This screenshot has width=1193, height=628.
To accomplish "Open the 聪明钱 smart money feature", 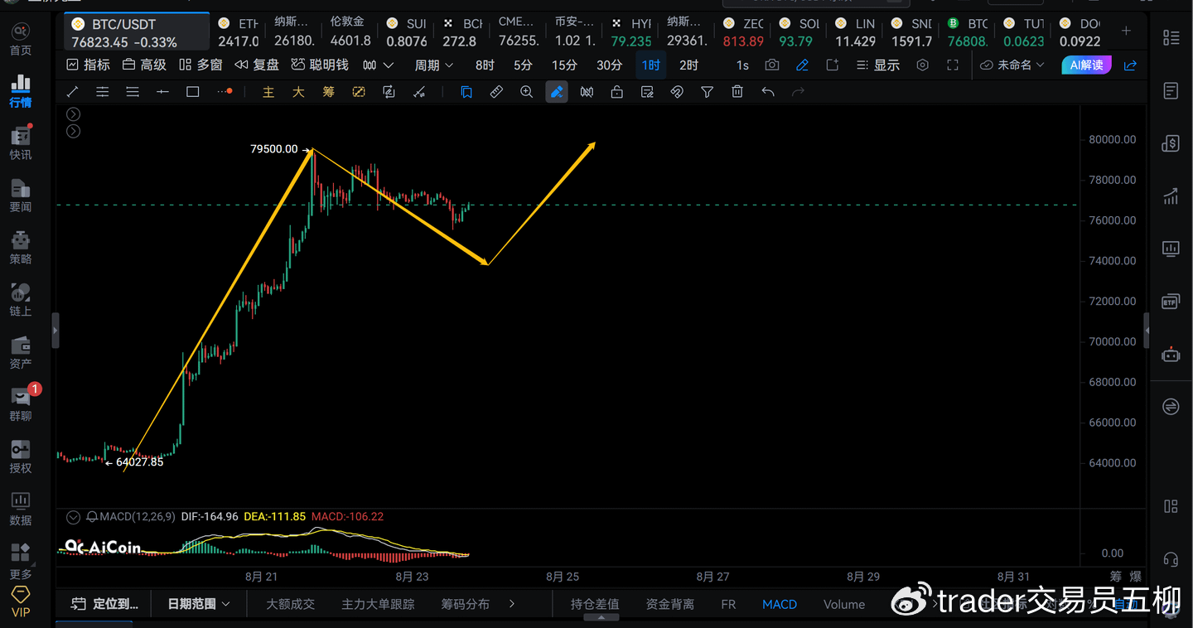I will coord(320,65).
